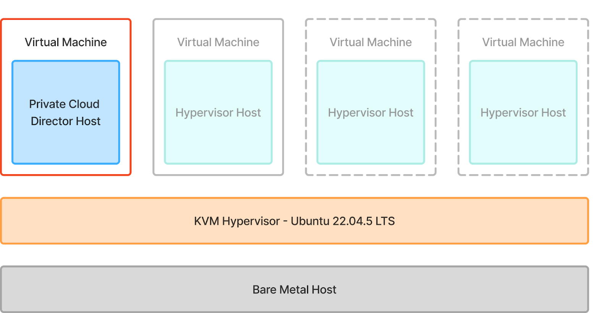Image resolution: width=611 pixels, height=313 pixels.
Task: Select Virtual Machine label in solid gray box
Action: 218,42
